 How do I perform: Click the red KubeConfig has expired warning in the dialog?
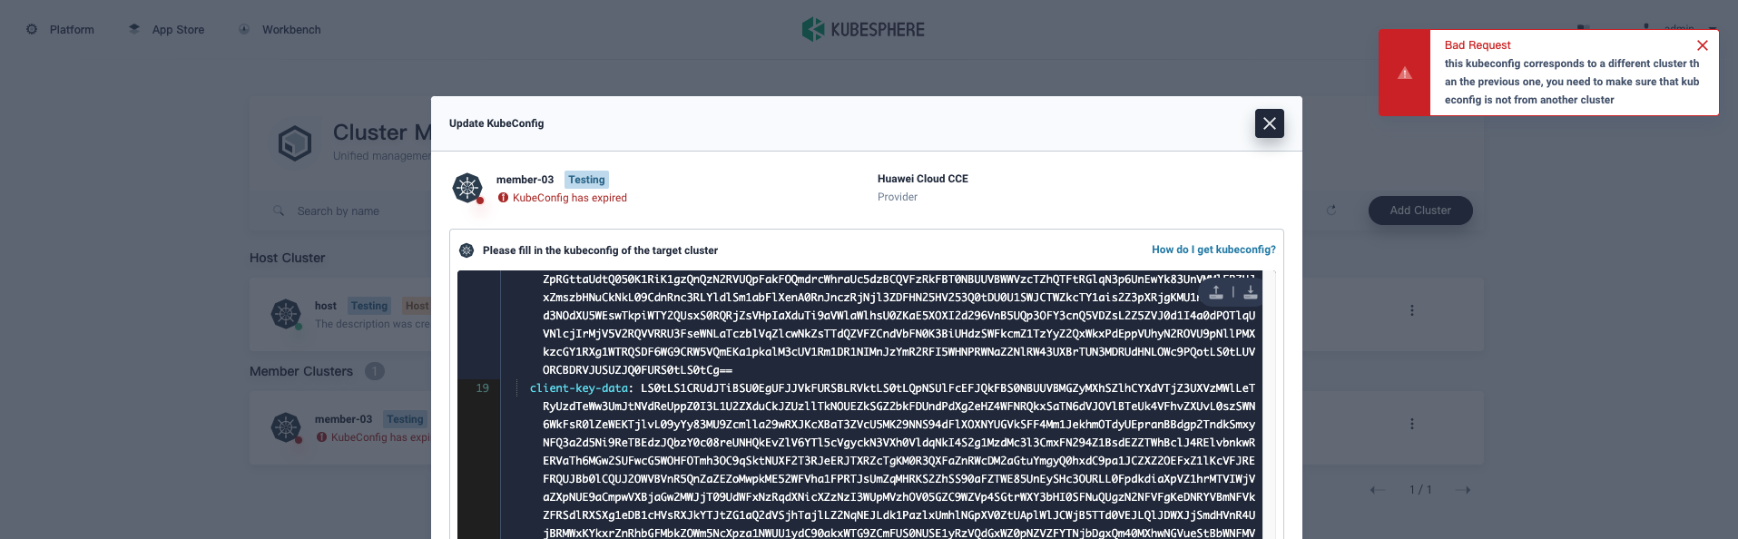[x=563, y=198]
